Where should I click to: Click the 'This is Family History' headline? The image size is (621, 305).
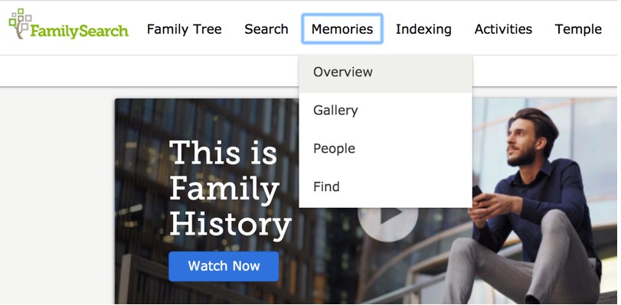[230, 189]
